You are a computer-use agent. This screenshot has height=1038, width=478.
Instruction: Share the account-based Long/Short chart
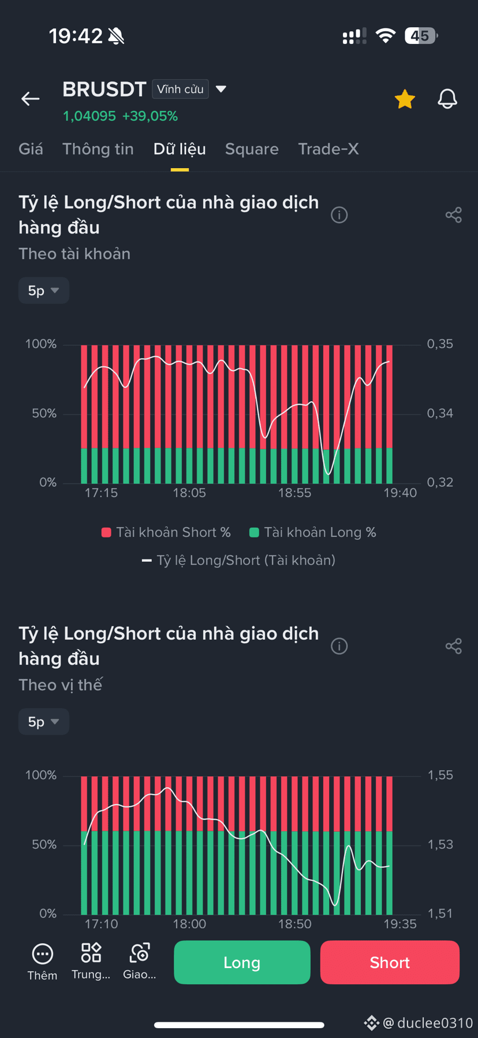coord(454,215)
